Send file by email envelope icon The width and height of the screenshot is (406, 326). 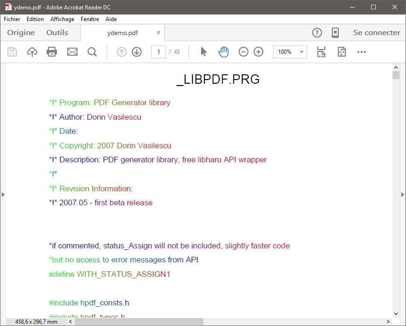[72, 52]
